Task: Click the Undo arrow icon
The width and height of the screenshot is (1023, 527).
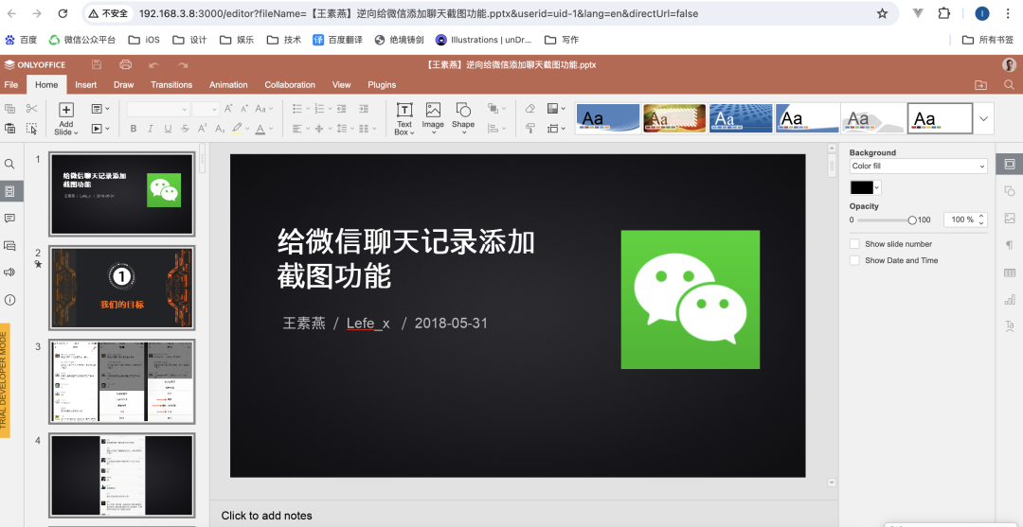Action: pyautogui.click(x=154, y=65)
